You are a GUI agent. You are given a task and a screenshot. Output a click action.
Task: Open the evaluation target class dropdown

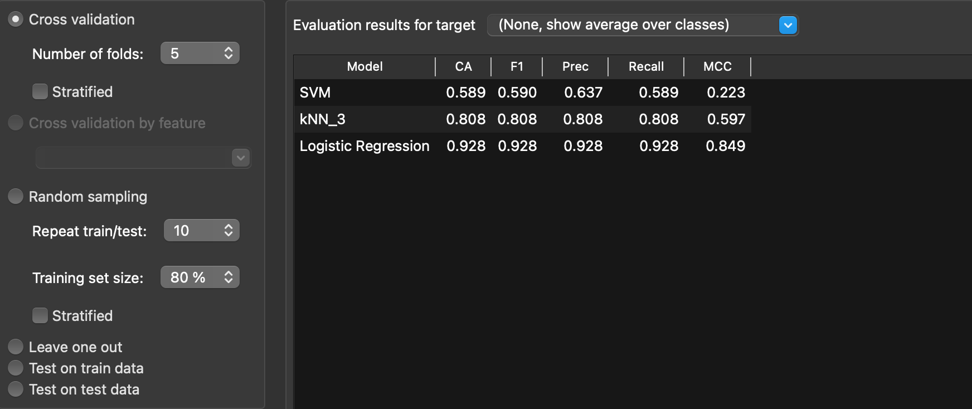(788, 25)
